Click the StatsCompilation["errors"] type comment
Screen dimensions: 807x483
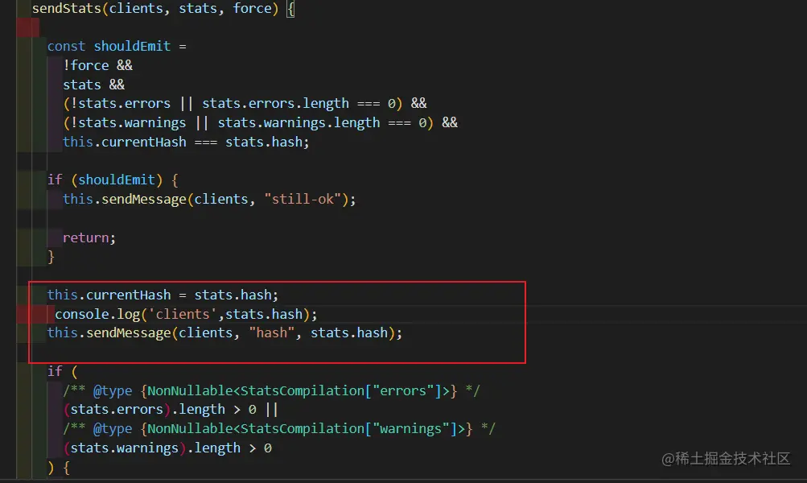(271, 391)
